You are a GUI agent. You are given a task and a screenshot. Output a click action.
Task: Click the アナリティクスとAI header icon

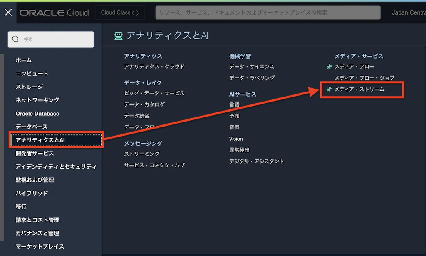(119, 36)
